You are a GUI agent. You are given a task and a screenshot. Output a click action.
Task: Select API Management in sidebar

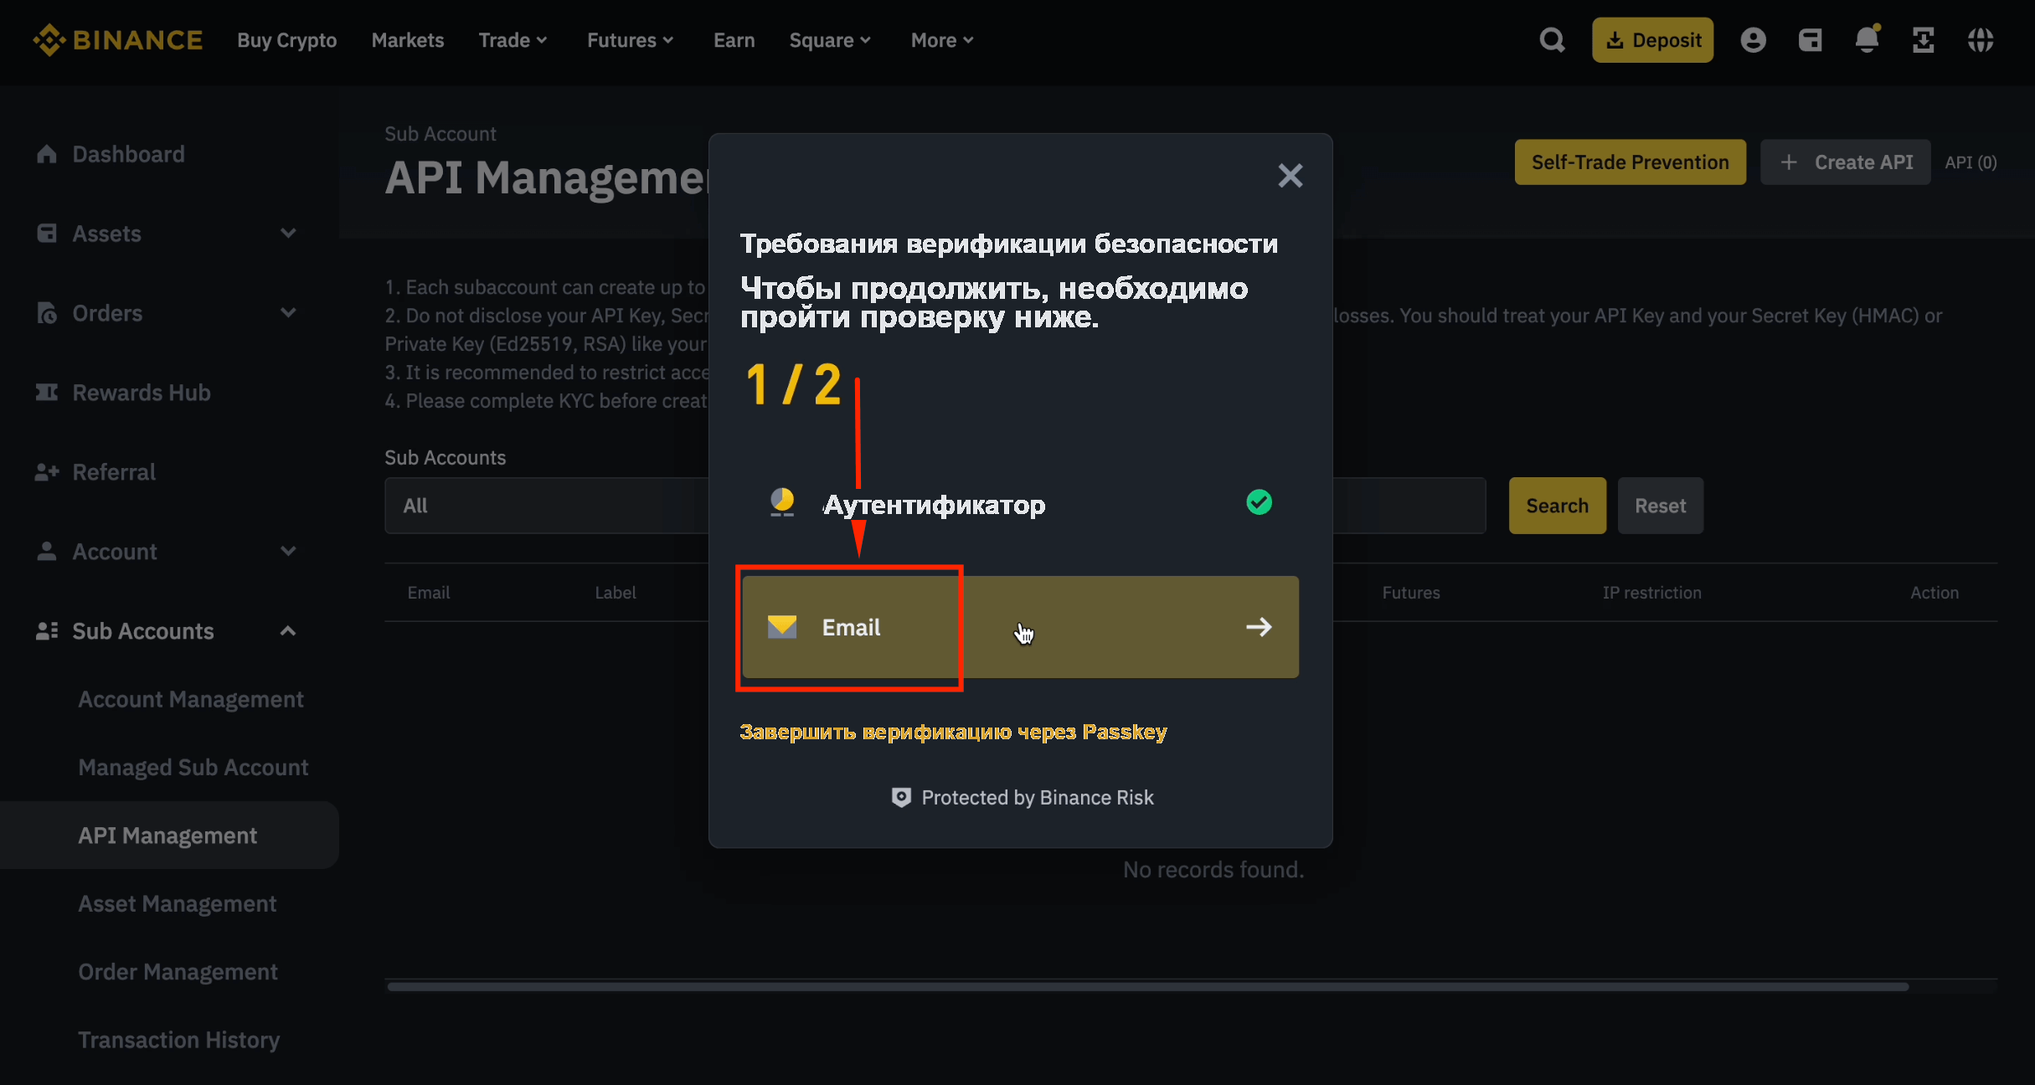(x=167, y=836)
